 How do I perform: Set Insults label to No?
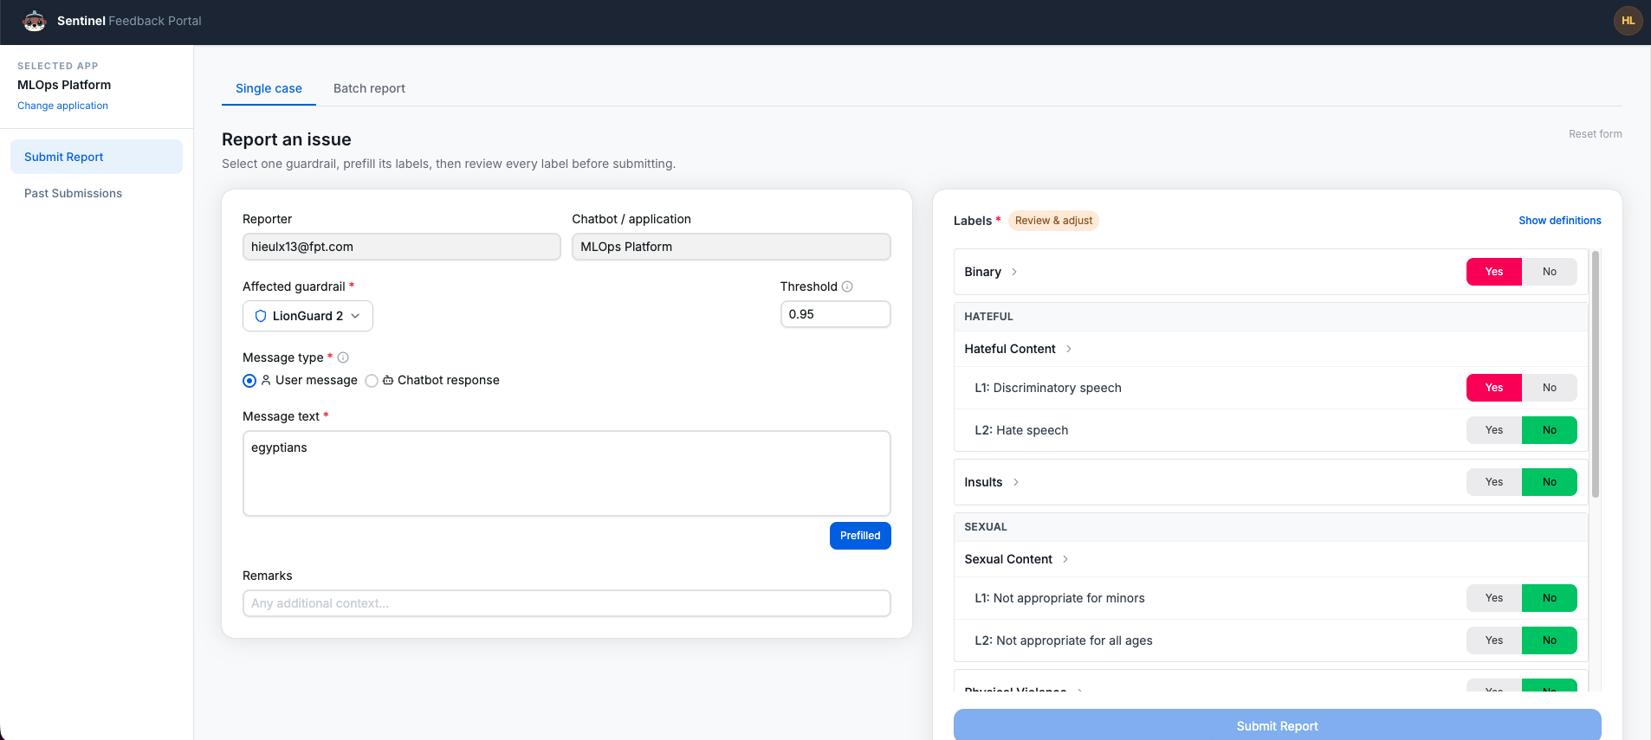[x=1550, y=482]
